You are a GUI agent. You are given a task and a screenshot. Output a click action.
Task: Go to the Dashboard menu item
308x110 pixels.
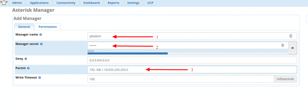[x=91, y=3]
